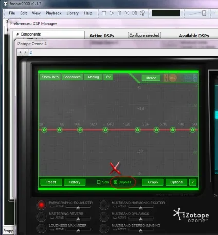Viewport: 218px width, 235px height.
Task: Select the eighth EQ band node near 20k
Action: point(193,130)
